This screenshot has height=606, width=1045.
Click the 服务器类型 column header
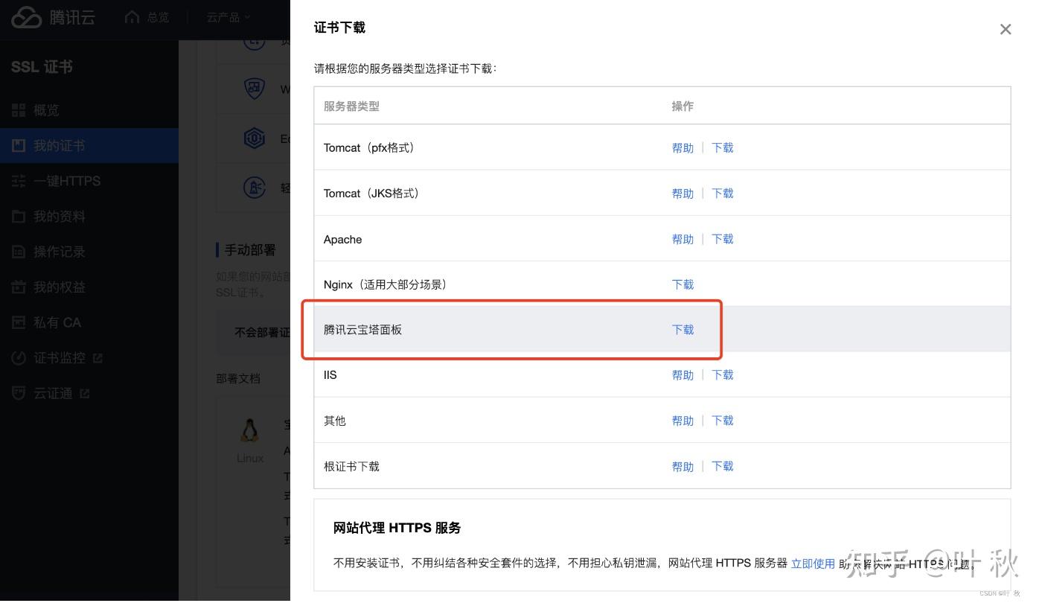351,106
